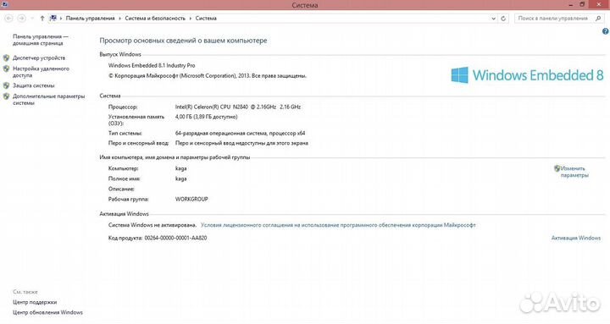Click the Windows Embedded 8 logo
The image size is (610, 324).
(x=527, y=75)
